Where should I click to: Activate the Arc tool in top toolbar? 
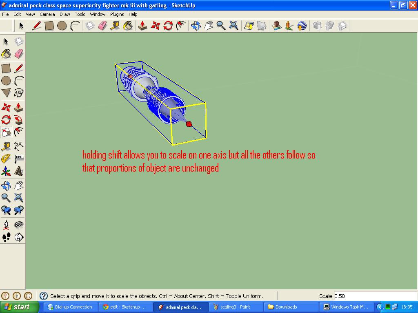[x=75, y=26]
